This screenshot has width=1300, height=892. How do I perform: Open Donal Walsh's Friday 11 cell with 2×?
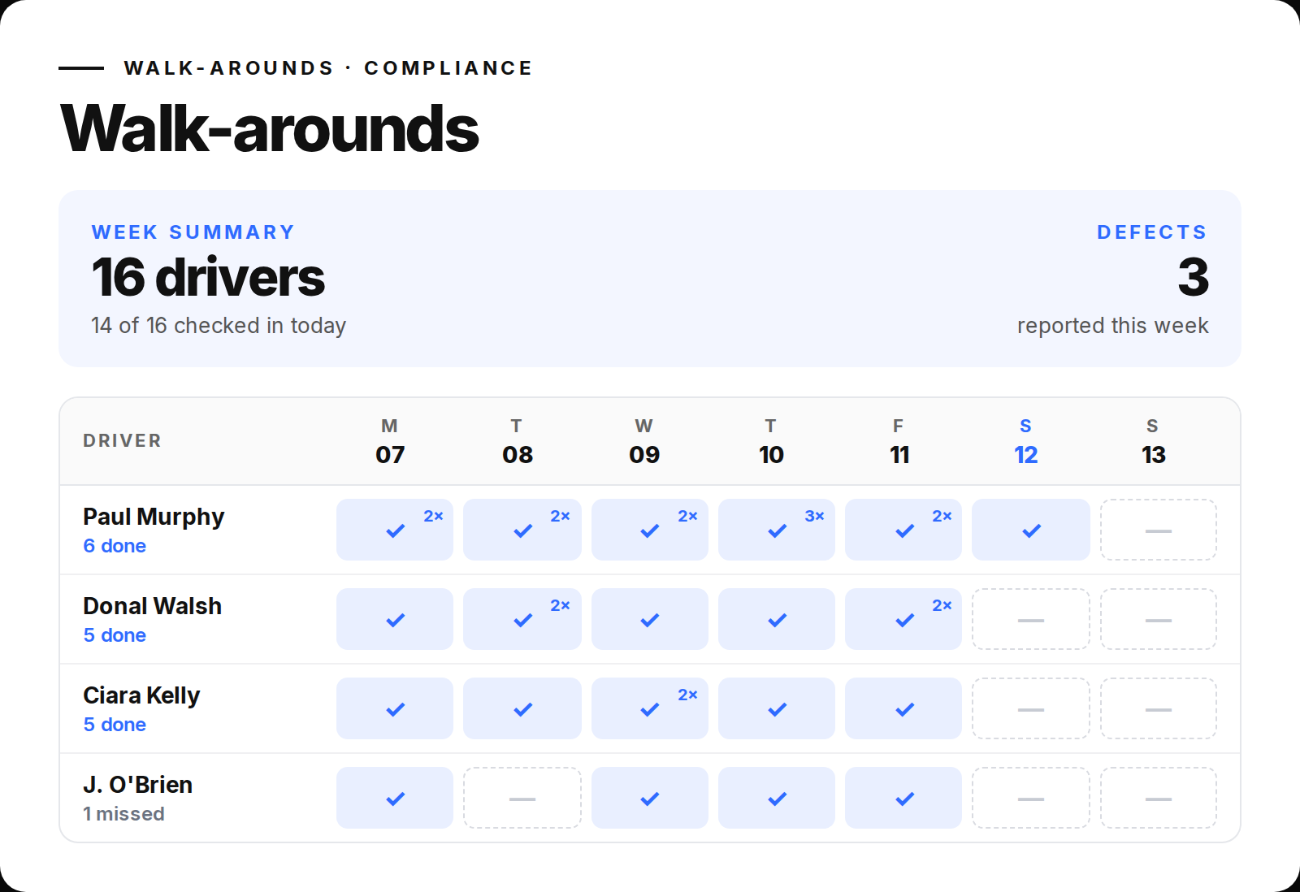tap(903, 619)
